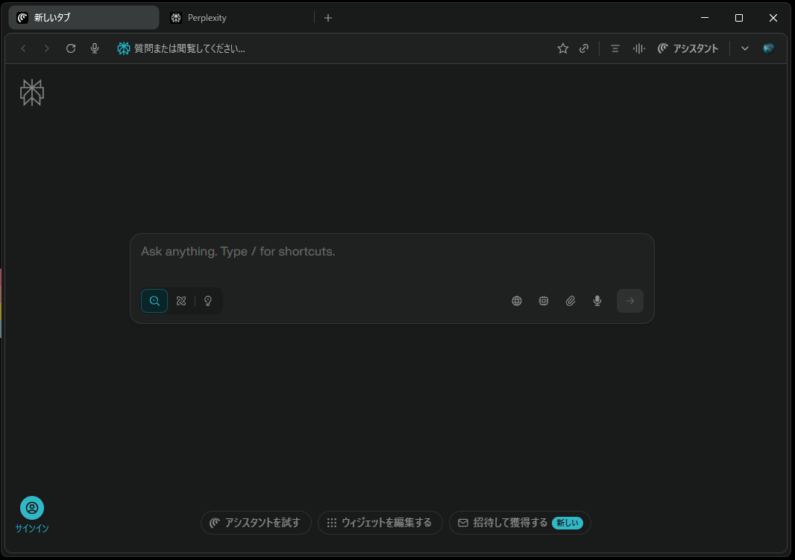The width and height of the screenshot is (795, 560).
Task: Click the globe sources icon in search box
Action: [x=517, y=301]
